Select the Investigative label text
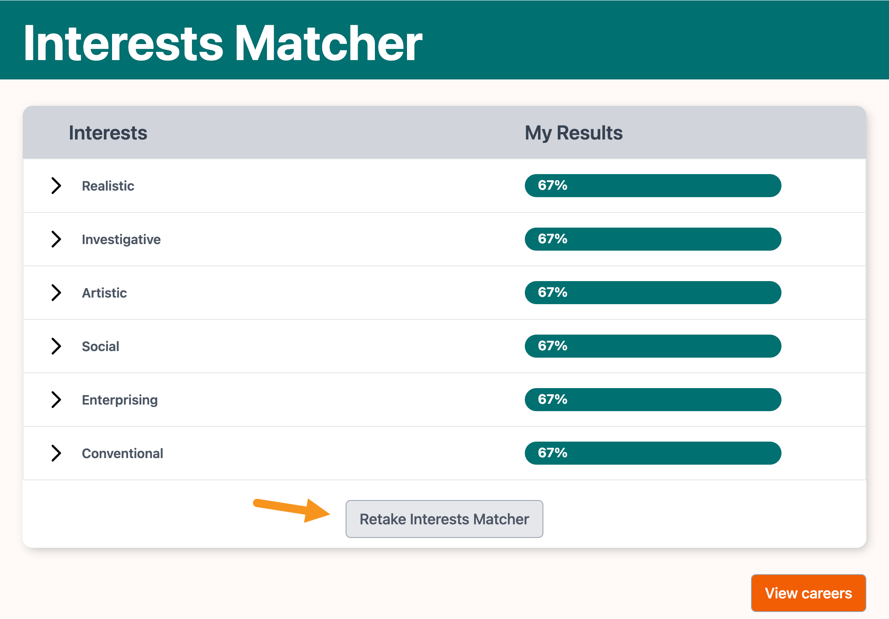The image size is (889, 619). 121,240
